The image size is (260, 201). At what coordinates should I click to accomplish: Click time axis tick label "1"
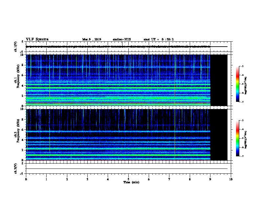click(x=47, y=179)
